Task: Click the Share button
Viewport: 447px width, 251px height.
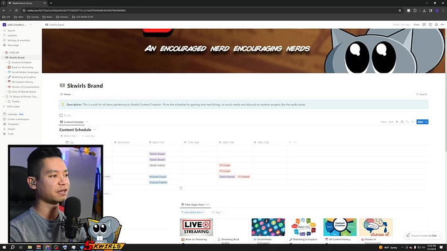Action: coord(416,25)
